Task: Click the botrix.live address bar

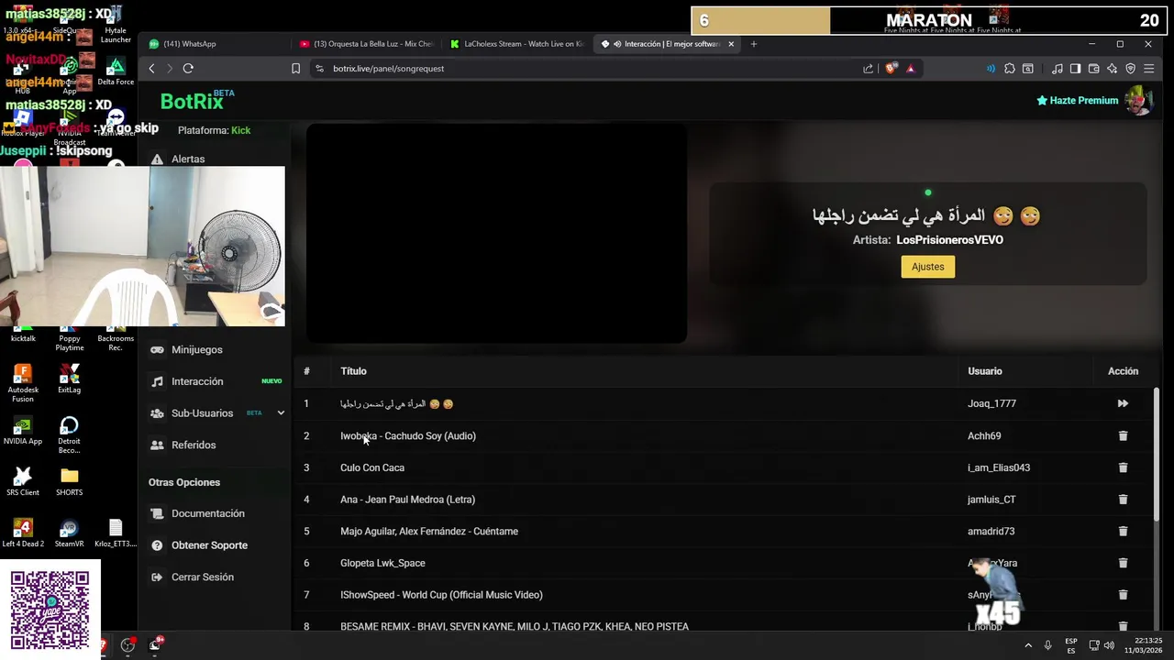Action: 587,69
